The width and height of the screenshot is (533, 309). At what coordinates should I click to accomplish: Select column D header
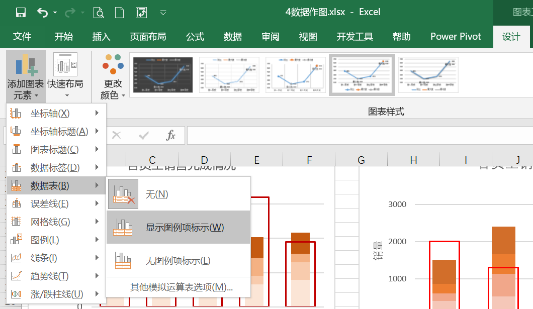(204, 160)
